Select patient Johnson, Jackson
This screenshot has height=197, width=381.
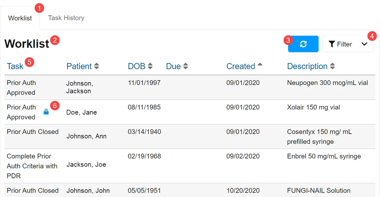[80, 87]
